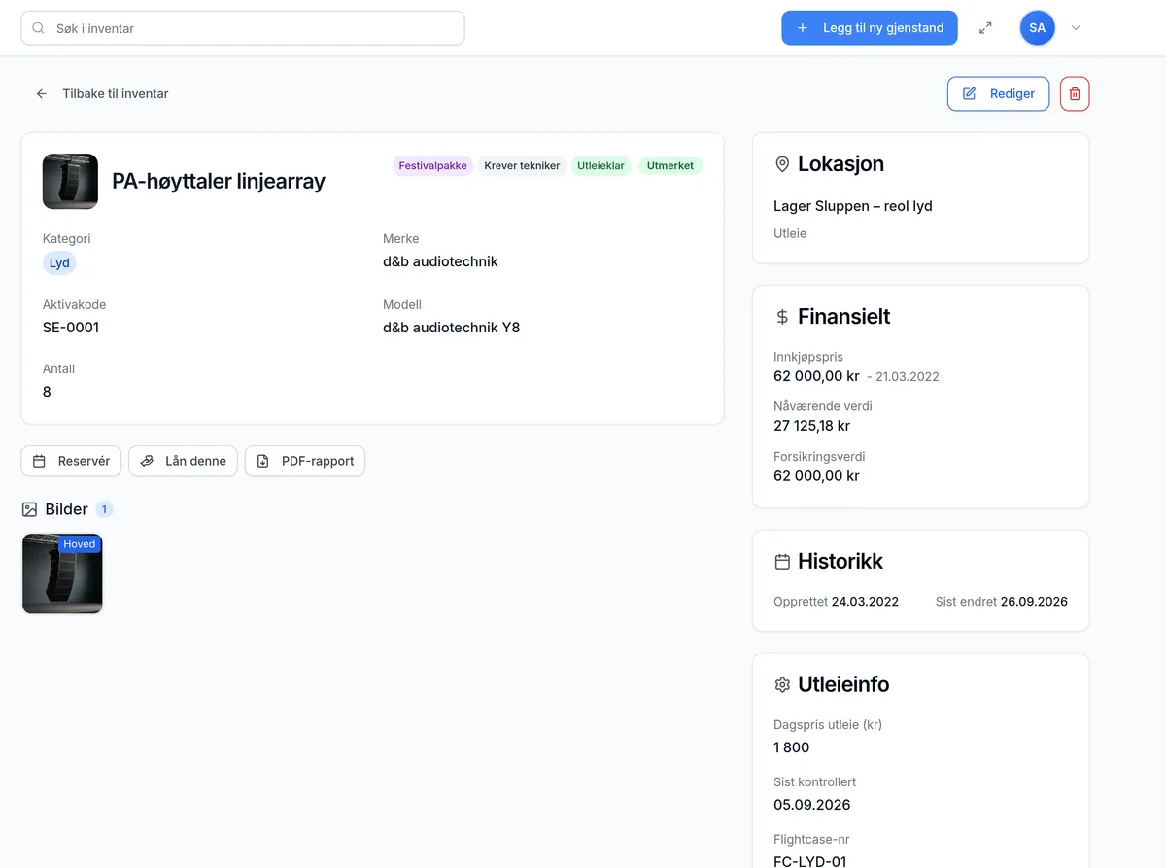Go back via Tilbake til inventar link
Image resolution: width=1166 pixels, height=868 pixels.
(116, 94)
